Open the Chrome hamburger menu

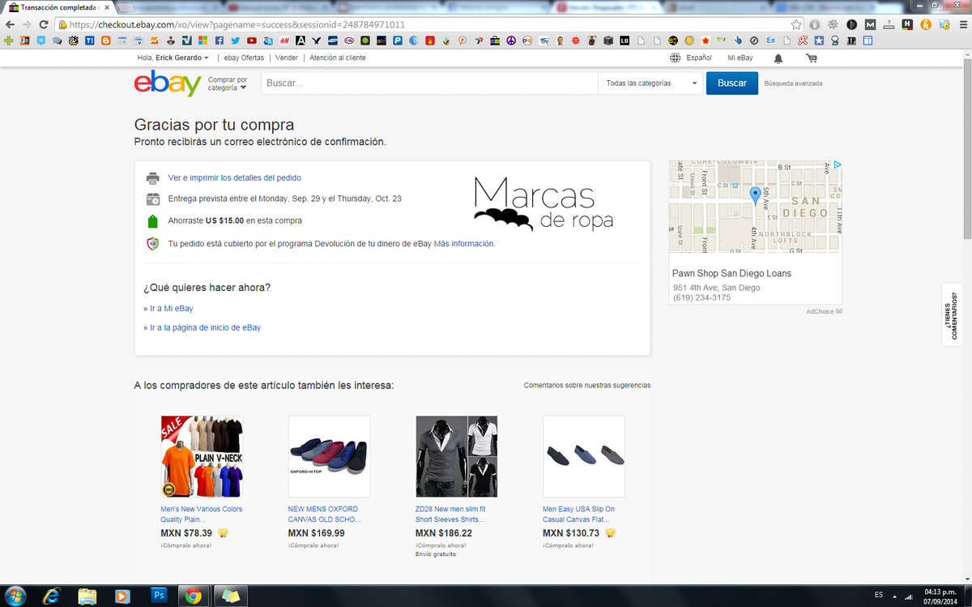coord(961,24)
